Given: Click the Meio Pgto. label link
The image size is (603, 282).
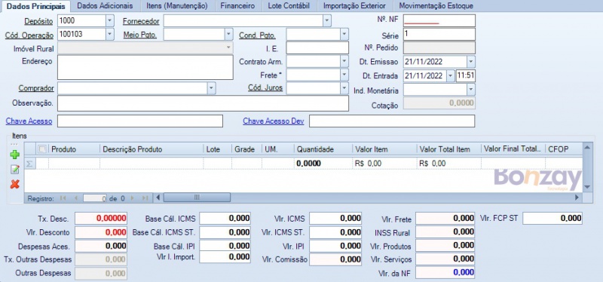Looking at the screenshot, I should tap(140, 35).
